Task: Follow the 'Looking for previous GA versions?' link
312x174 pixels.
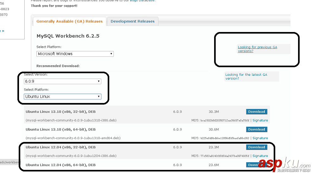Action: (257, 49)
